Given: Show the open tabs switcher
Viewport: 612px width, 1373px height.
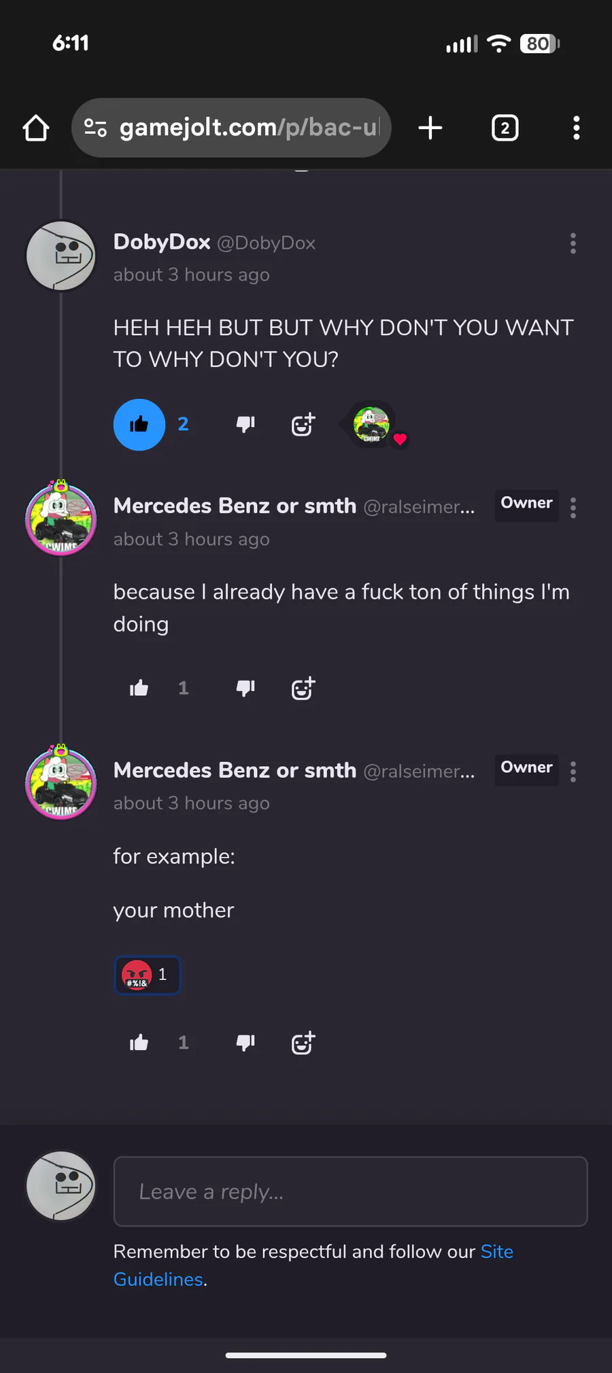Looking at the screenshot, I should pyautogui.click(x=505, y=128).
